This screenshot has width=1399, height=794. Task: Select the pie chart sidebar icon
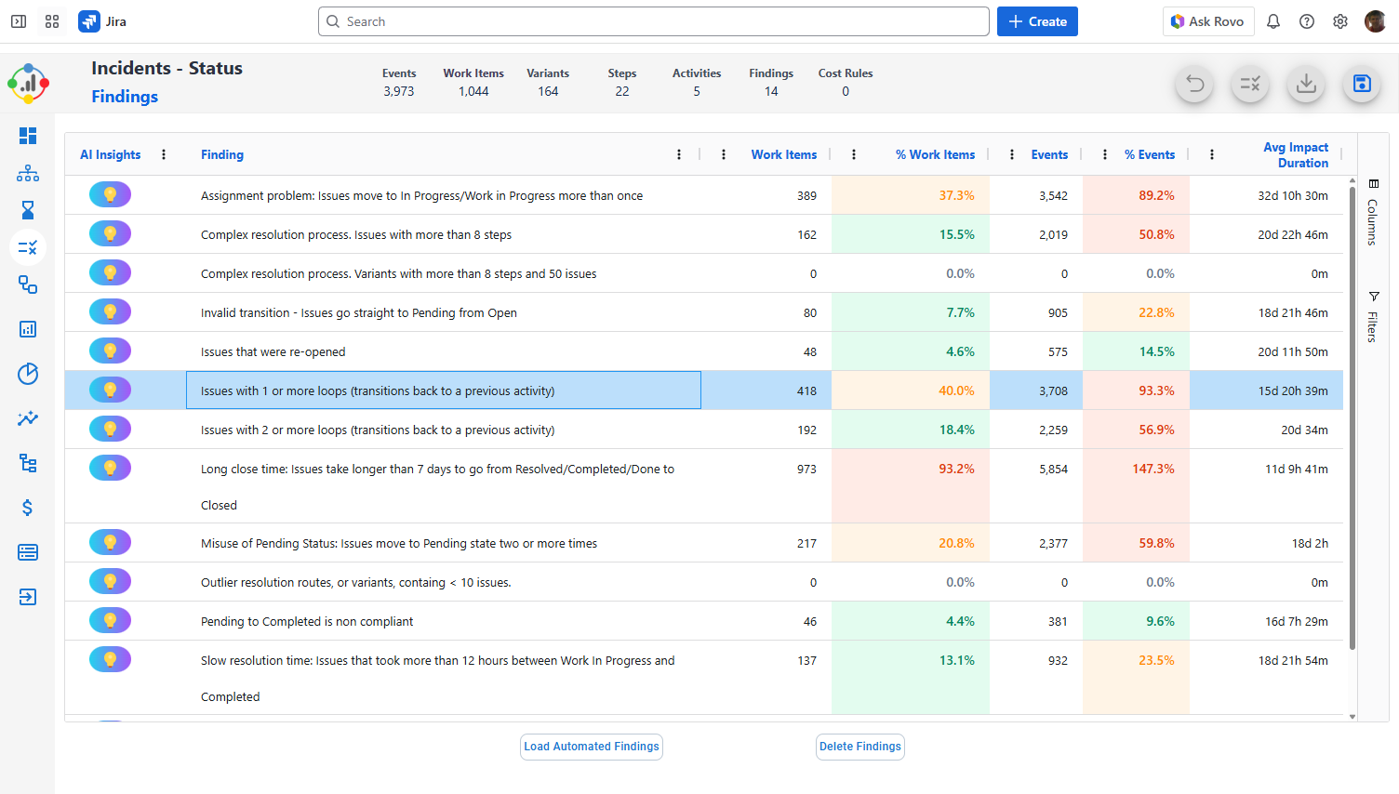tap(28, 374)
